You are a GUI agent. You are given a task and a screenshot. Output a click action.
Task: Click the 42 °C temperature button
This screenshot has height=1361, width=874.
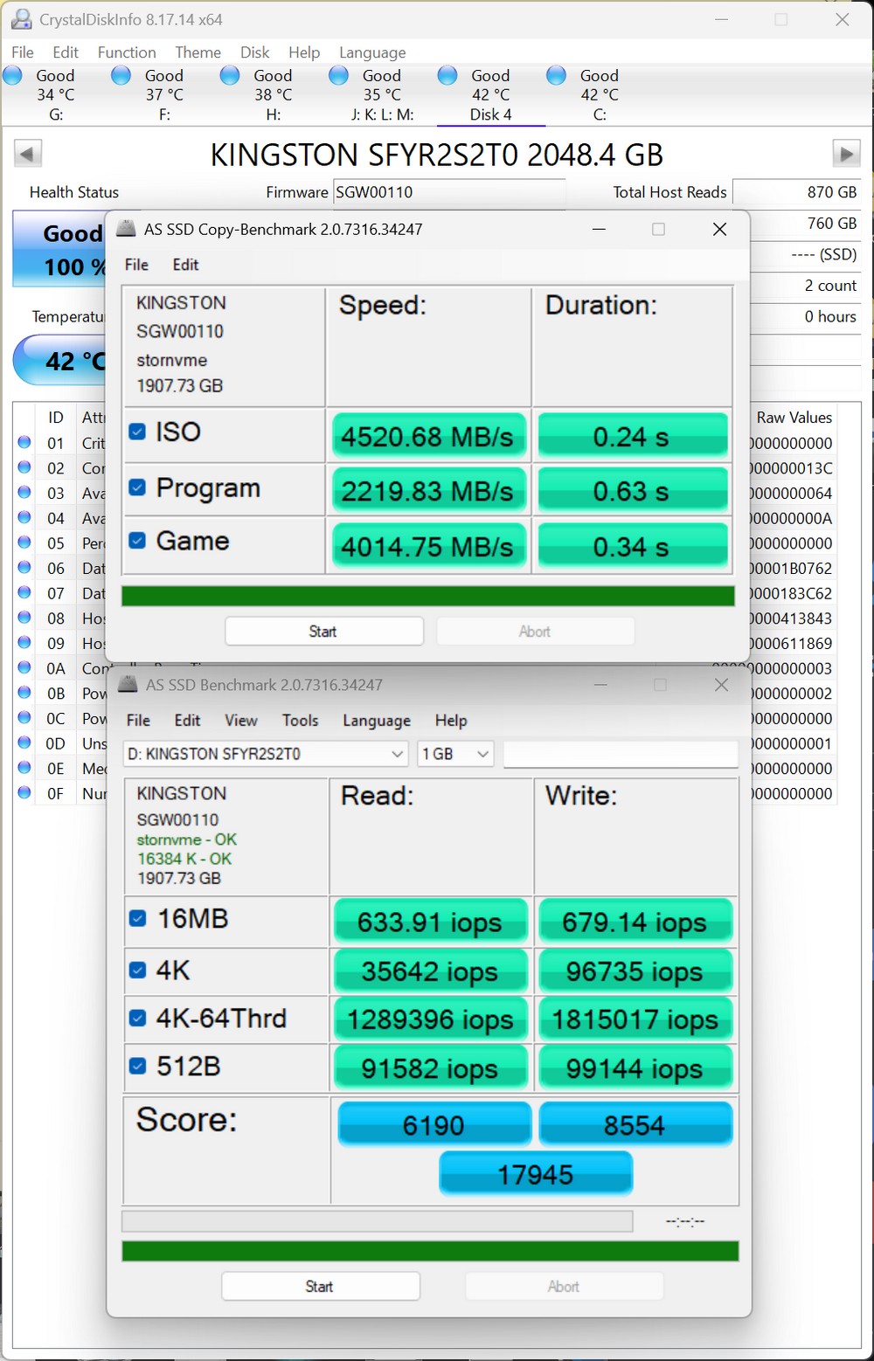pyautogui.click(x=60, y=360)
